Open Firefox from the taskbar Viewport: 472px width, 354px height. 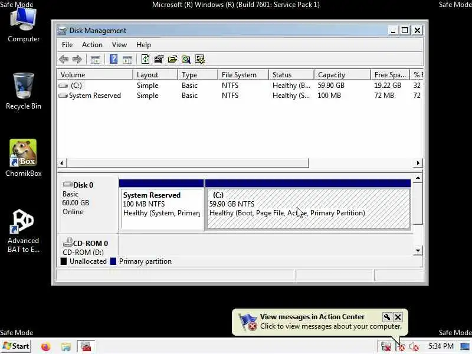pos(46,346)
